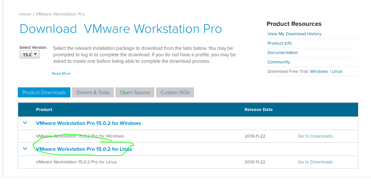Open the Open Source tab

(135, 92)
